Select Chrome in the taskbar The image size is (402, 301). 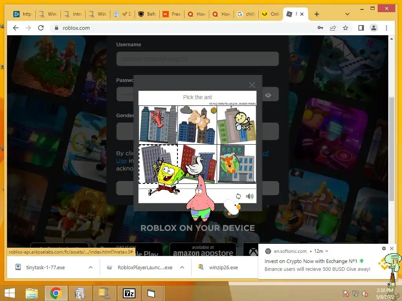pyautogui.click(x=56, y=293)
